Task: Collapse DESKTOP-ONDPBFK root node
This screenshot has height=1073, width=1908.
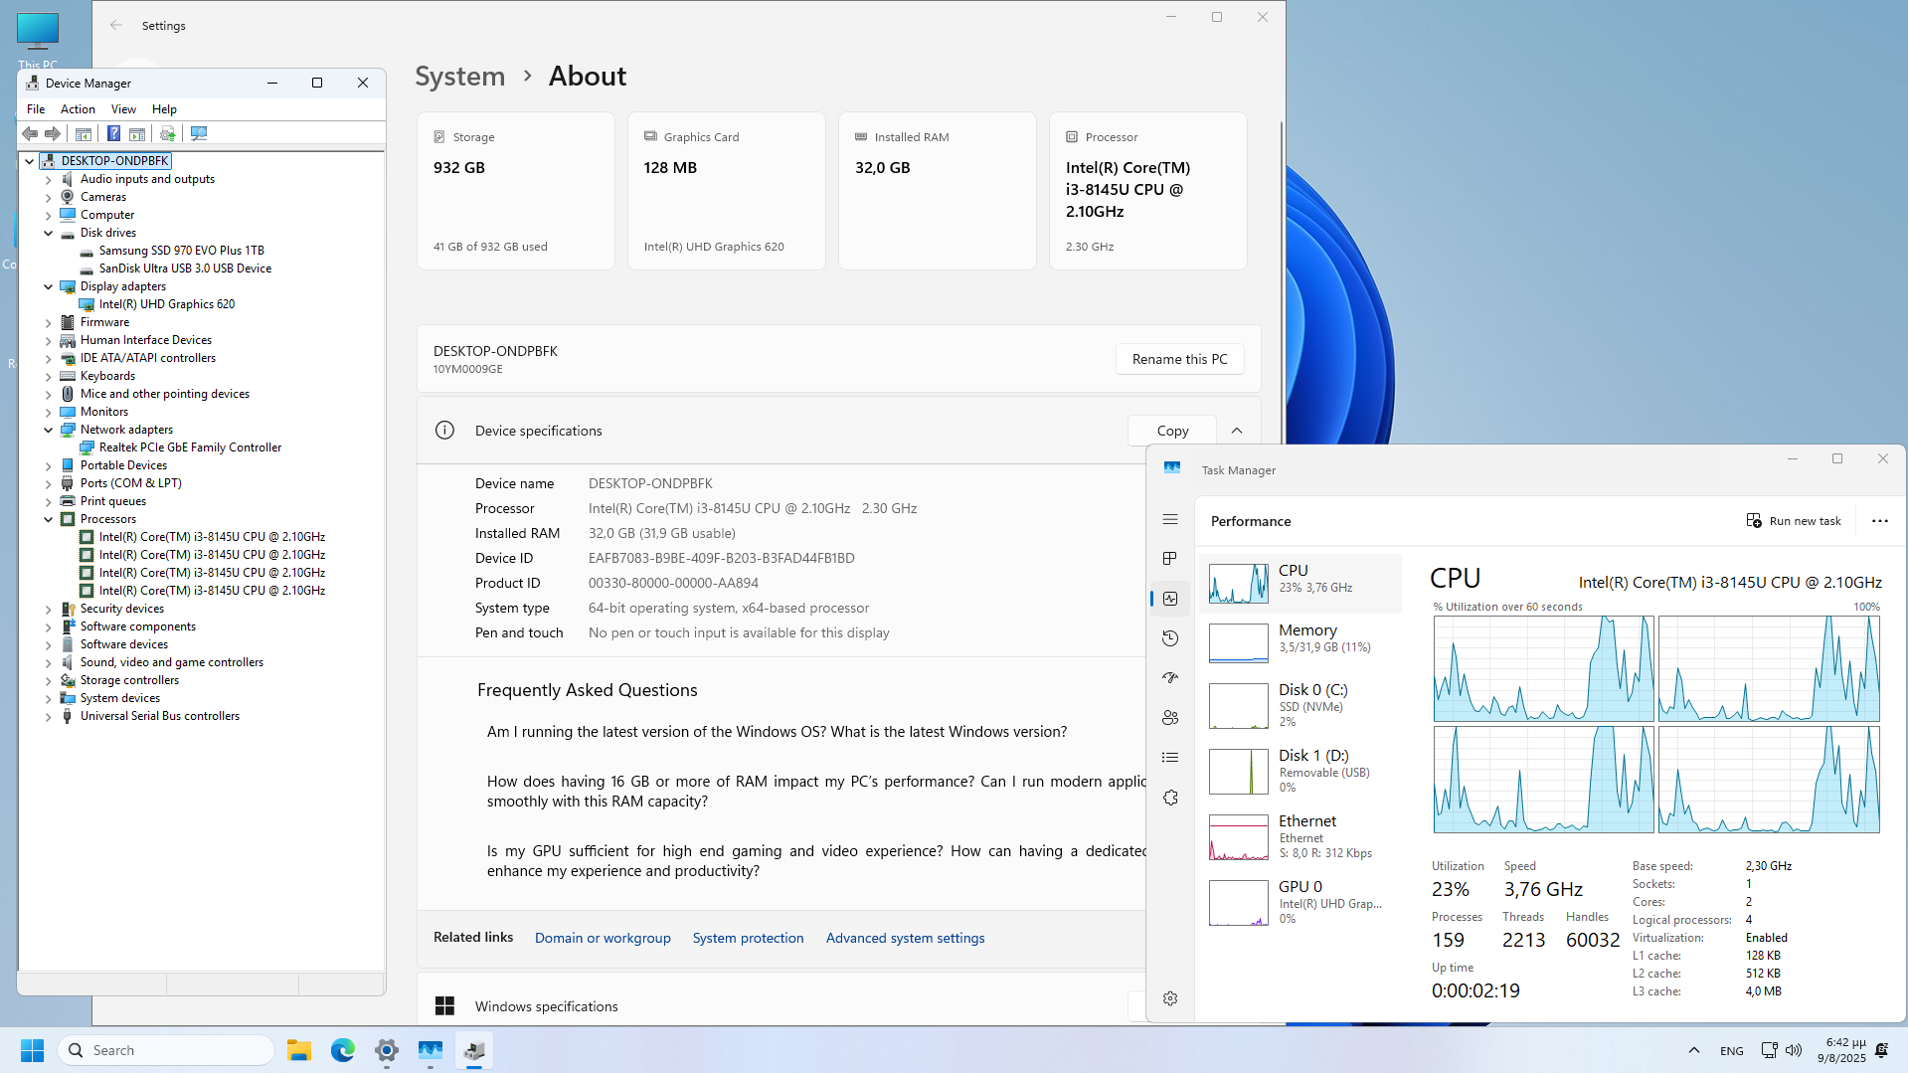Action: 30,161
